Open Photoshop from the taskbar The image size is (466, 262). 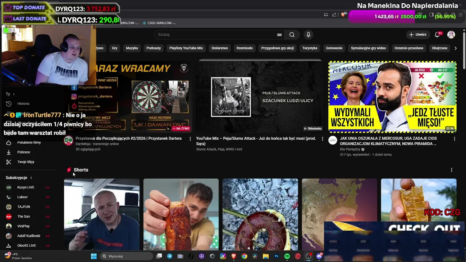(x=276, y=256)
